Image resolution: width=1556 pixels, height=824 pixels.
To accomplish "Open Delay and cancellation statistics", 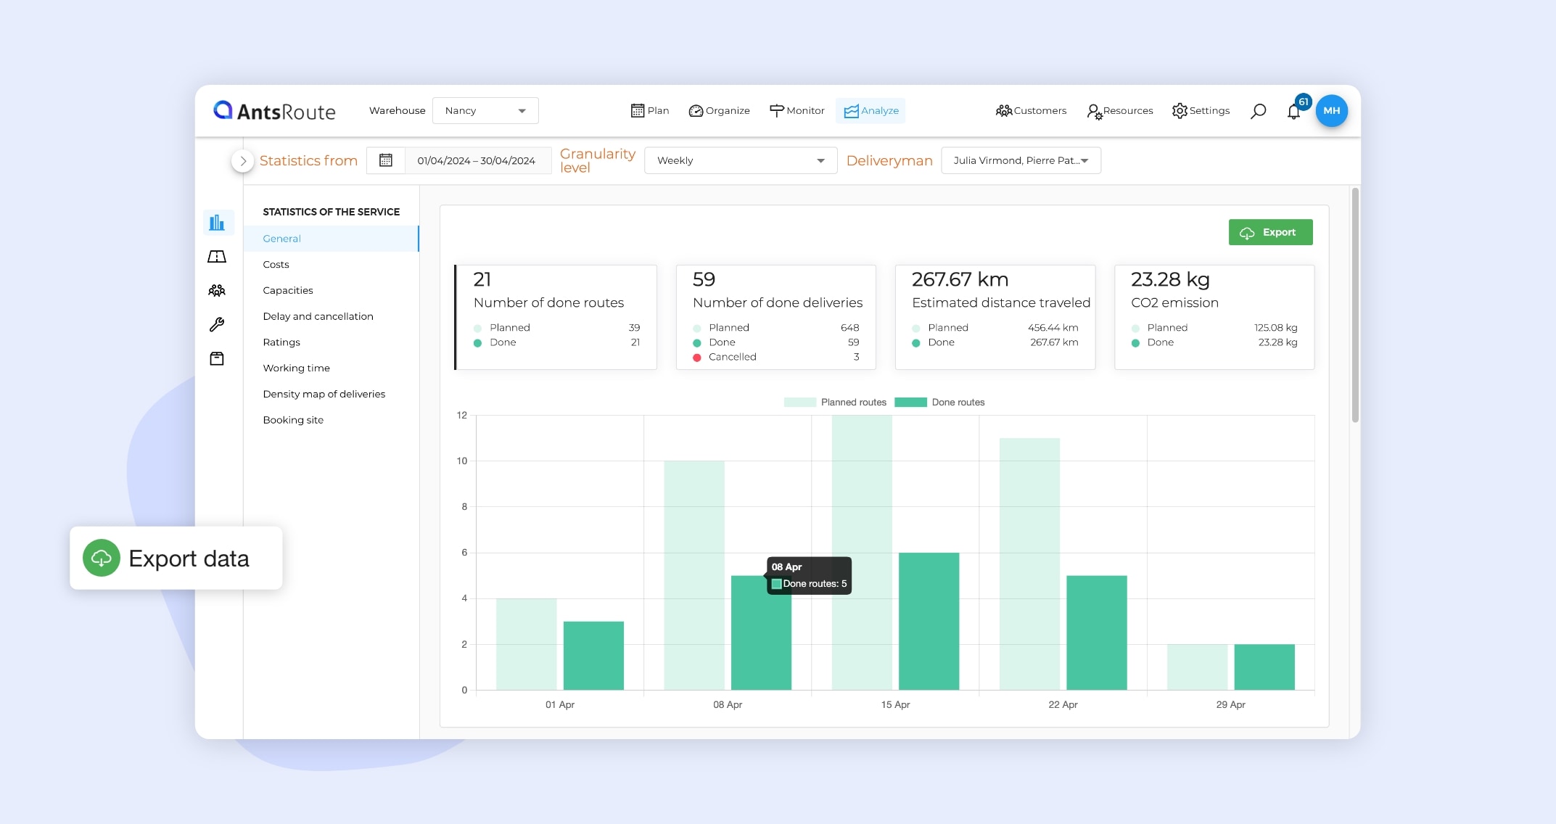I will pyautogui.click(x=318, y=316).
